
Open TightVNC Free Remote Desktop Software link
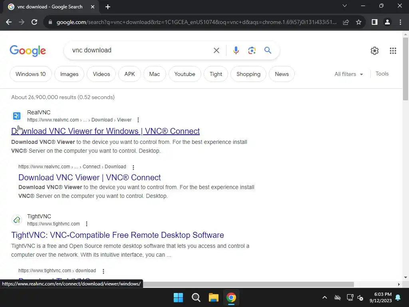coord(117,235)
